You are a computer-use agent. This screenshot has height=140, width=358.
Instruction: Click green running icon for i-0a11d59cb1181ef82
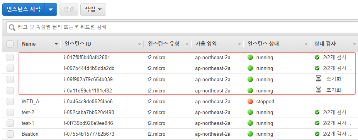coord(250,90)
